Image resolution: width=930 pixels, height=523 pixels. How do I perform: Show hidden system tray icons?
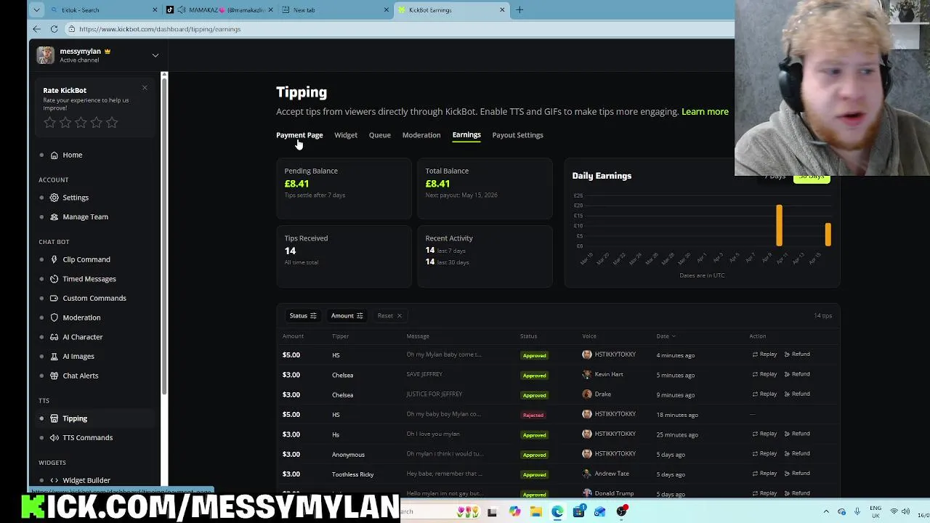(826, 512)
